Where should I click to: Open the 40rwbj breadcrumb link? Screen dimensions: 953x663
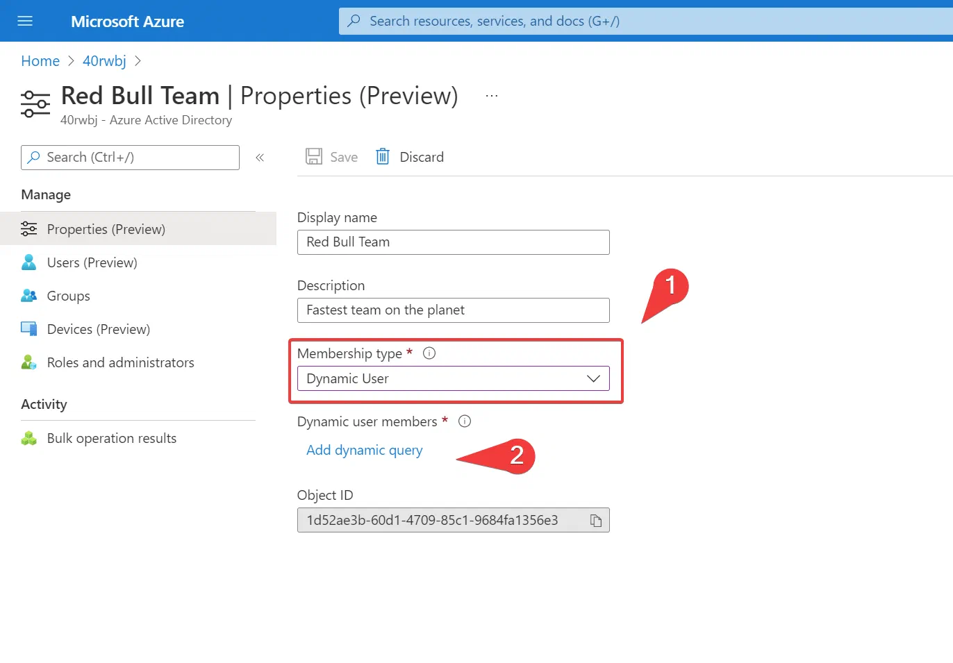point(104,61)
